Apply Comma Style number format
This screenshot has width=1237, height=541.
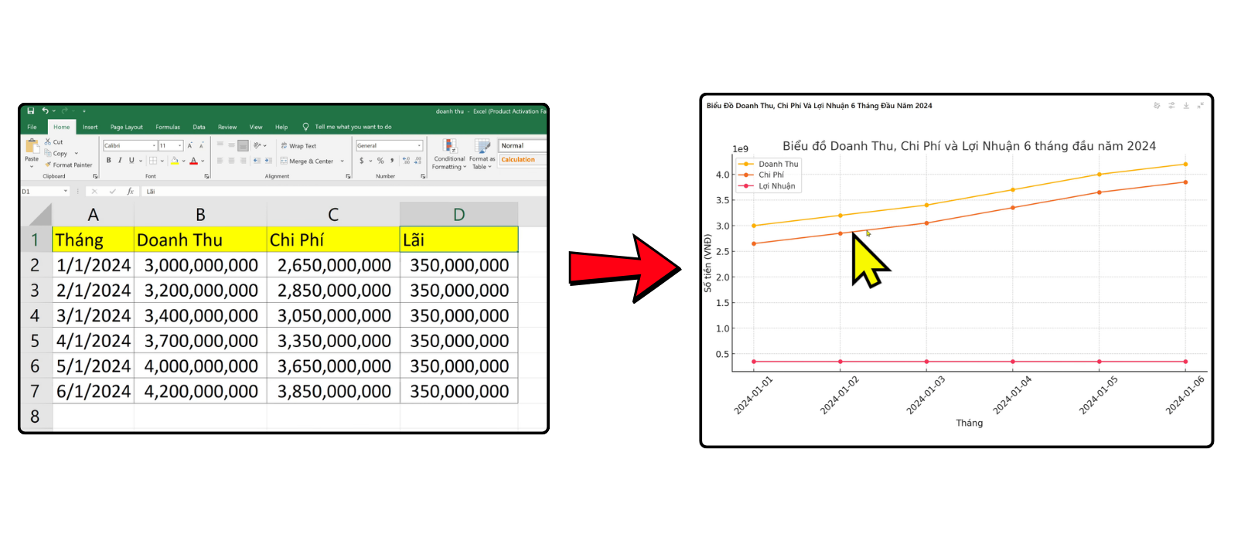pos(392,161)
